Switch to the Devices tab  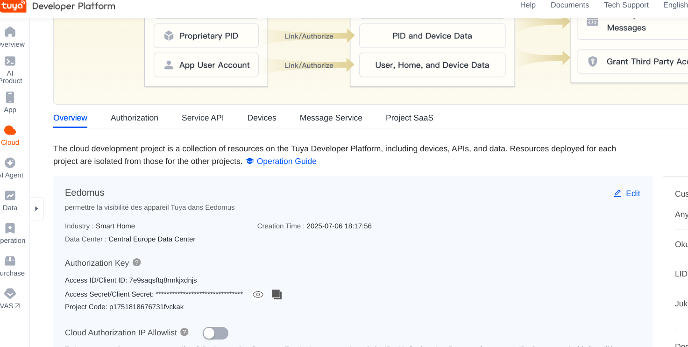point(262,118)
